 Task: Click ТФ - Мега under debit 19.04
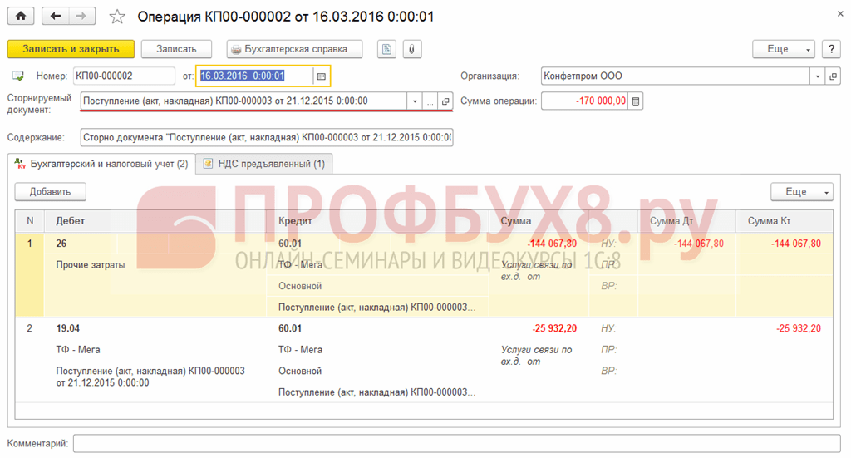click(77, 349)
